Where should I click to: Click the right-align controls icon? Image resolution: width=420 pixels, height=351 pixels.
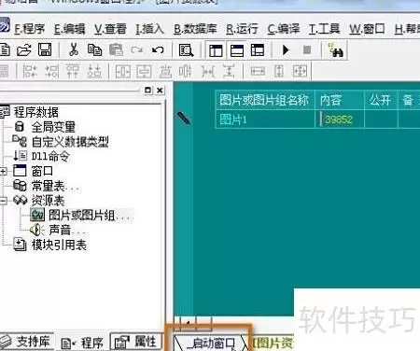tap(51, 71)
